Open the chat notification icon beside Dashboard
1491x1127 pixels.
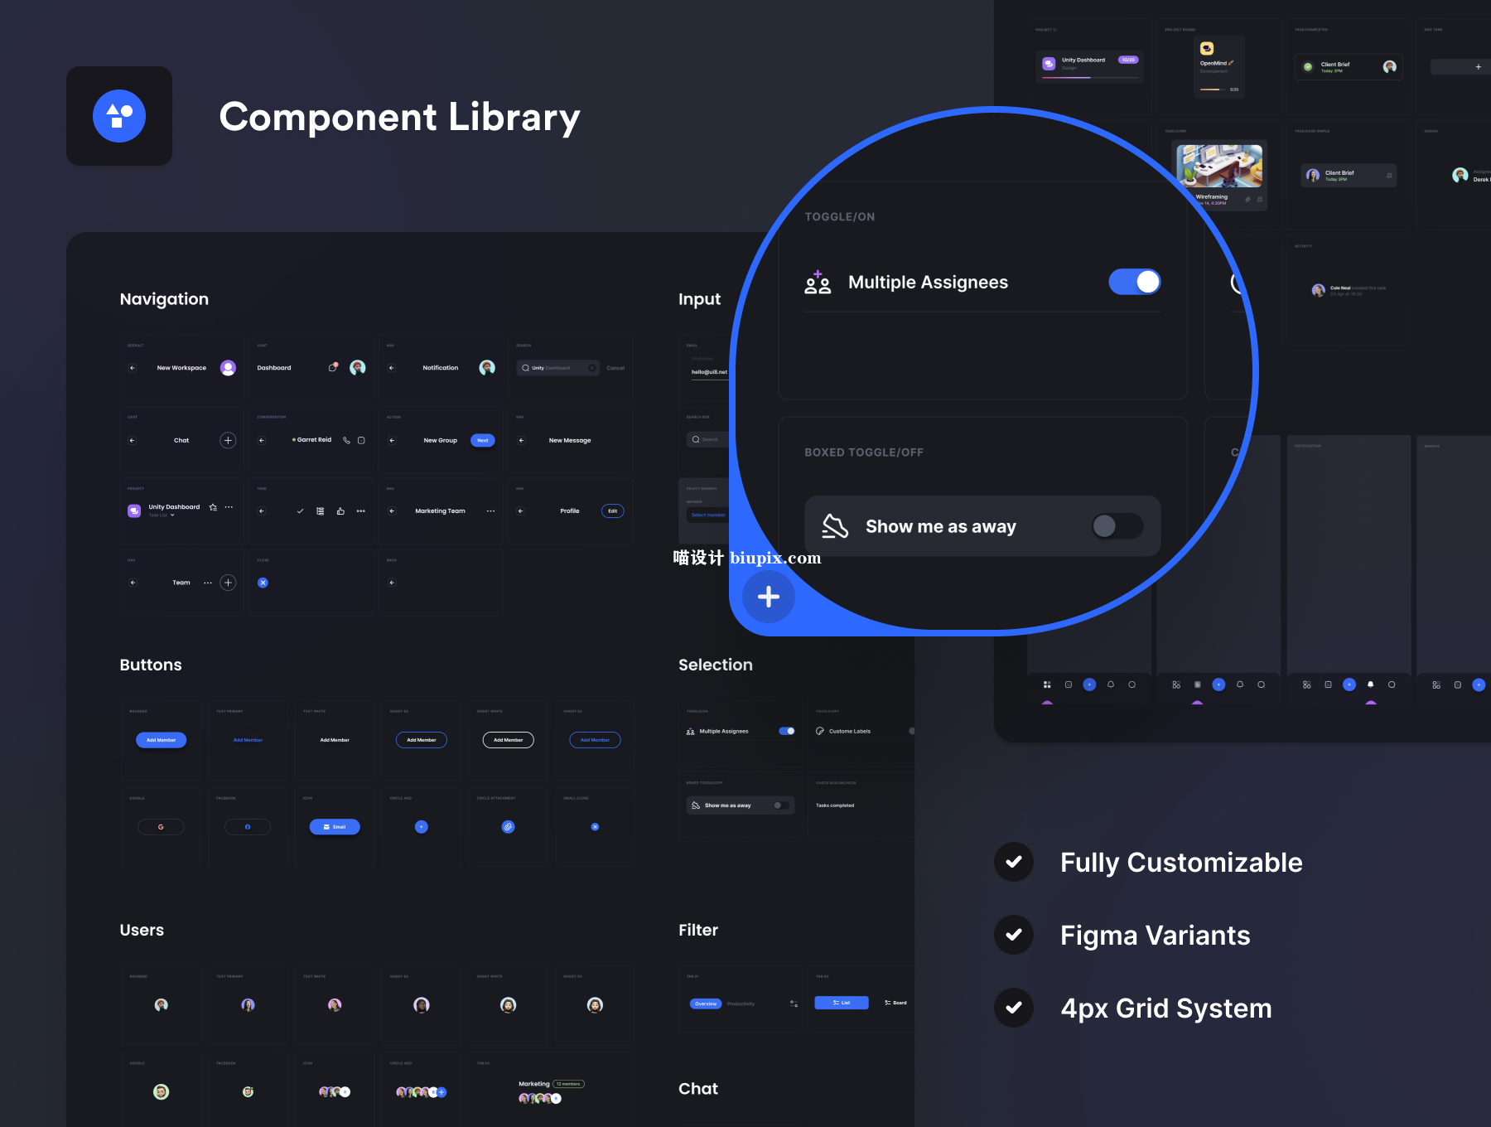tap(333, 367)
